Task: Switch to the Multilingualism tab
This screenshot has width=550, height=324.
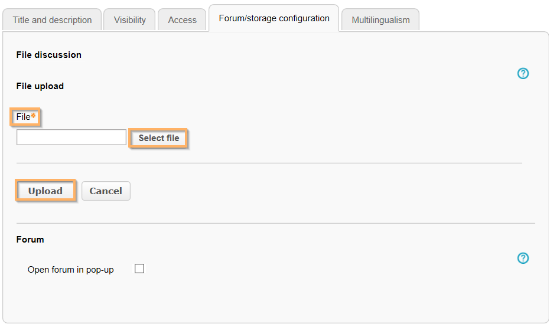Action: click(380, 20)
